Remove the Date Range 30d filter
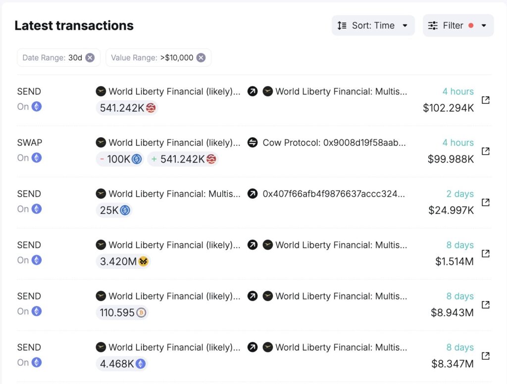 [90, 58]
